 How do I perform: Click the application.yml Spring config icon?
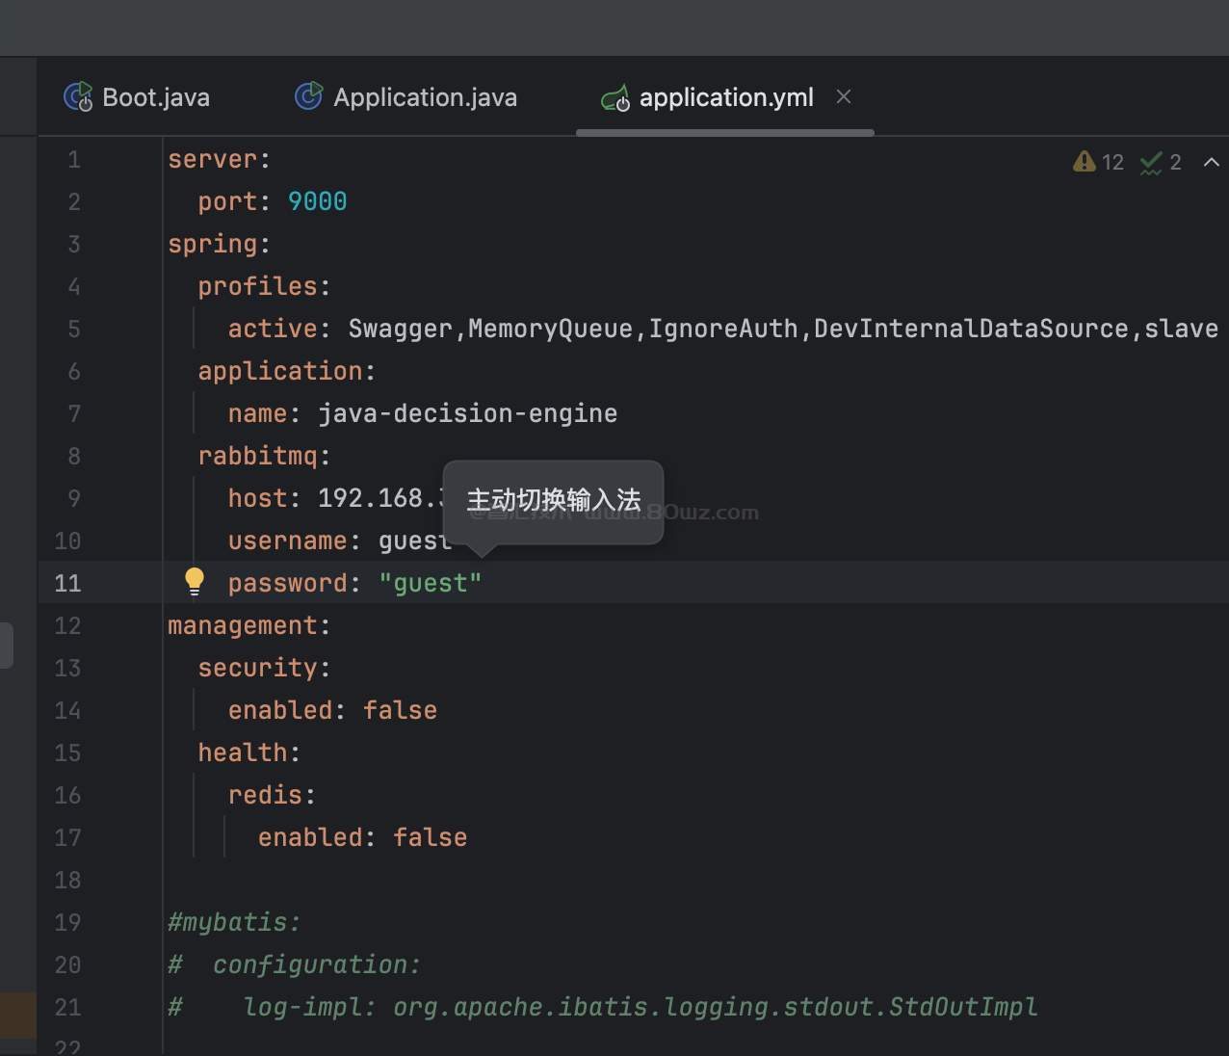tap(615, 97)
